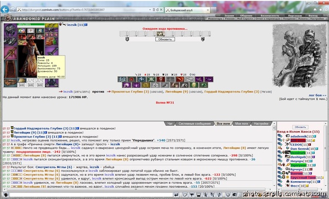Use the last dark green skill in bottom row
This screenshot has height=199, width=329.
coord(204,85)
